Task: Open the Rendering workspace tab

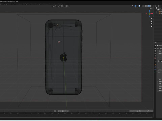Action: click(37, 4)
